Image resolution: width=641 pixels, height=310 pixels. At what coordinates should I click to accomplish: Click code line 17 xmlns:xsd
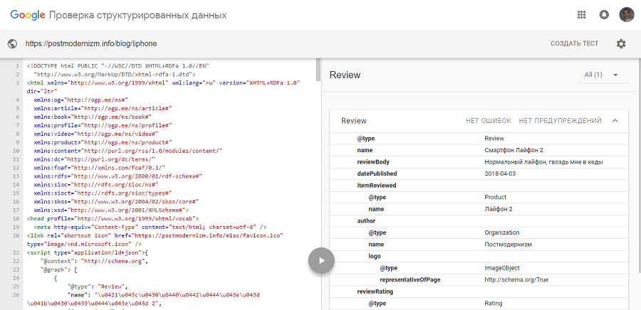[x=111, y=210]
